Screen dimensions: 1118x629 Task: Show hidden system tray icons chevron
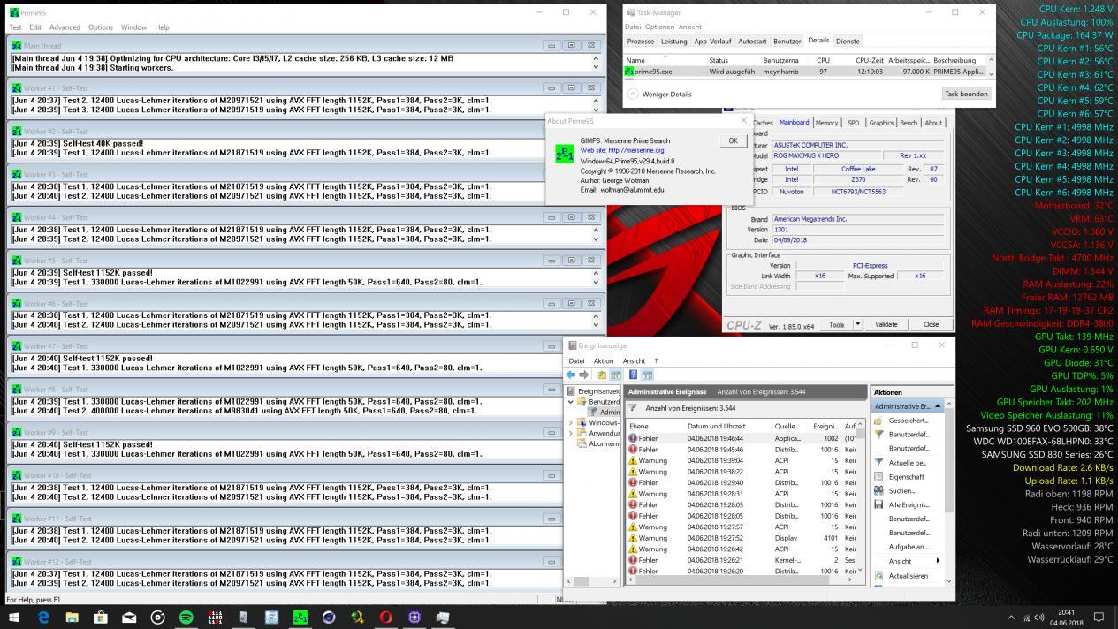pyautogui.click(x=1011, y=617)
